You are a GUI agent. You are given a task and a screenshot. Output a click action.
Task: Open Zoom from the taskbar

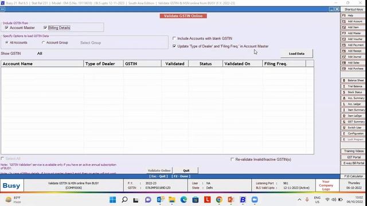(255, 200)
